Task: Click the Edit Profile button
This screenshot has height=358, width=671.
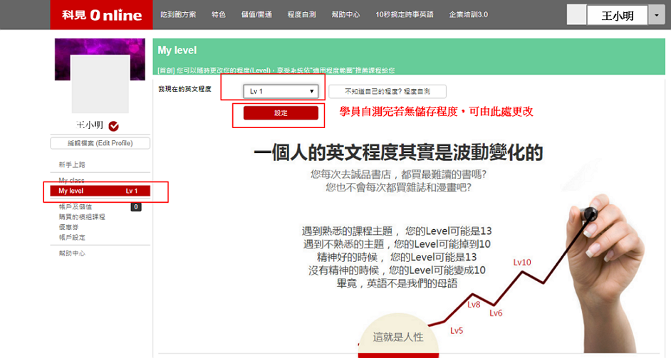Action: pyautogui.click(x=100, y=143)
